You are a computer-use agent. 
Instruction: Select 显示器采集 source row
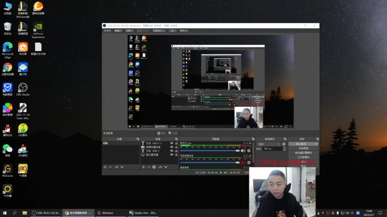(x=159, y=155)
